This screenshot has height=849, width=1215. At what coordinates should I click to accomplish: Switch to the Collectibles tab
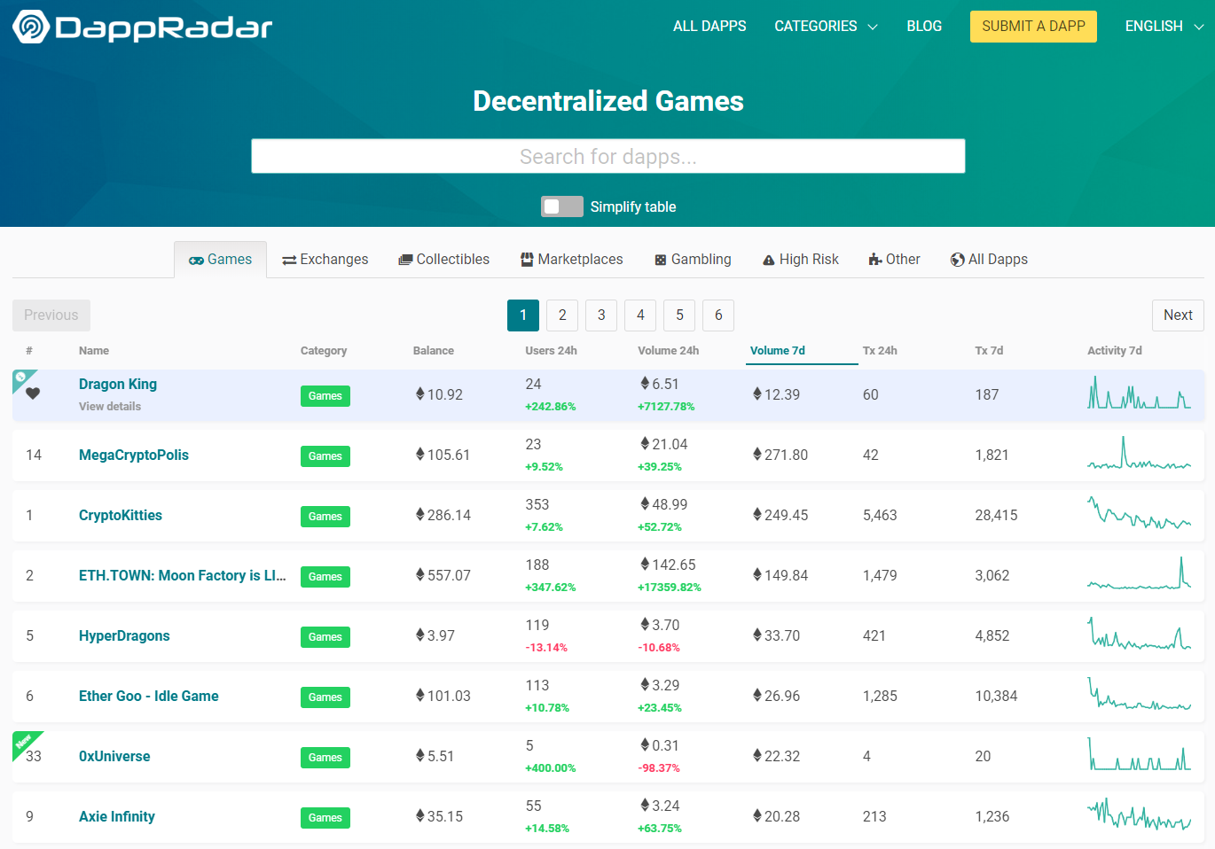[443, 260]
